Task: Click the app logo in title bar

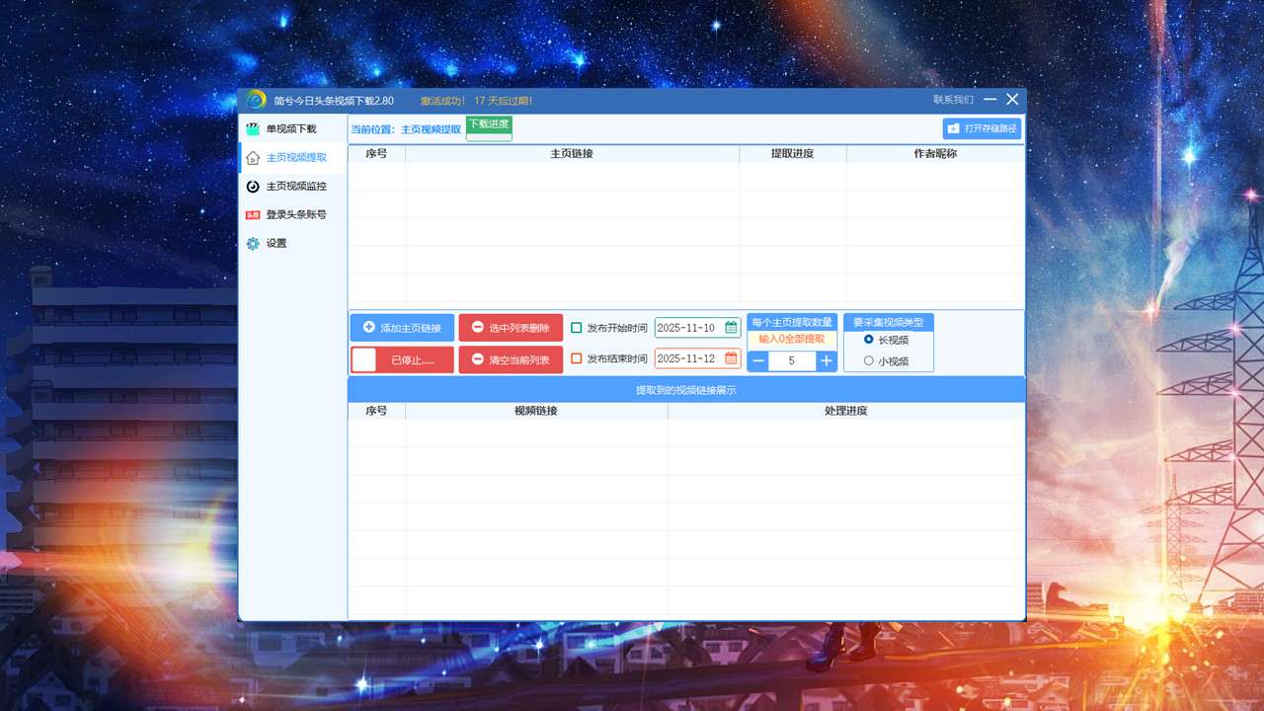Action: [256, 100]
